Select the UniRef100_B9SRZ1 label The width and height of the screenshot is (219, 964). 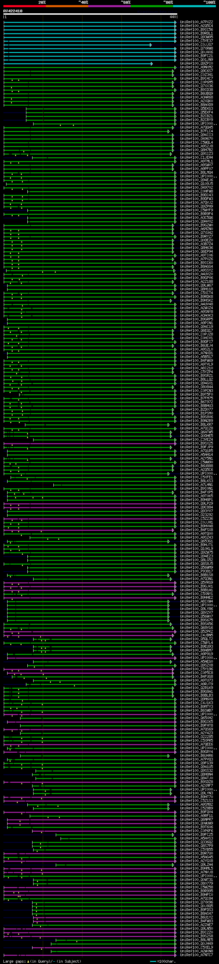tap(196, 375)
